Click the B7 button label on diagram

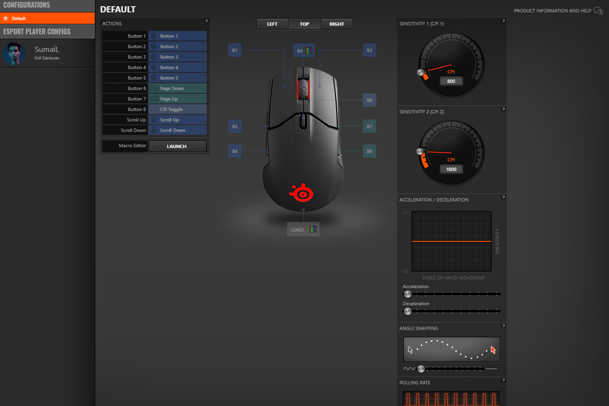(369, 126)
